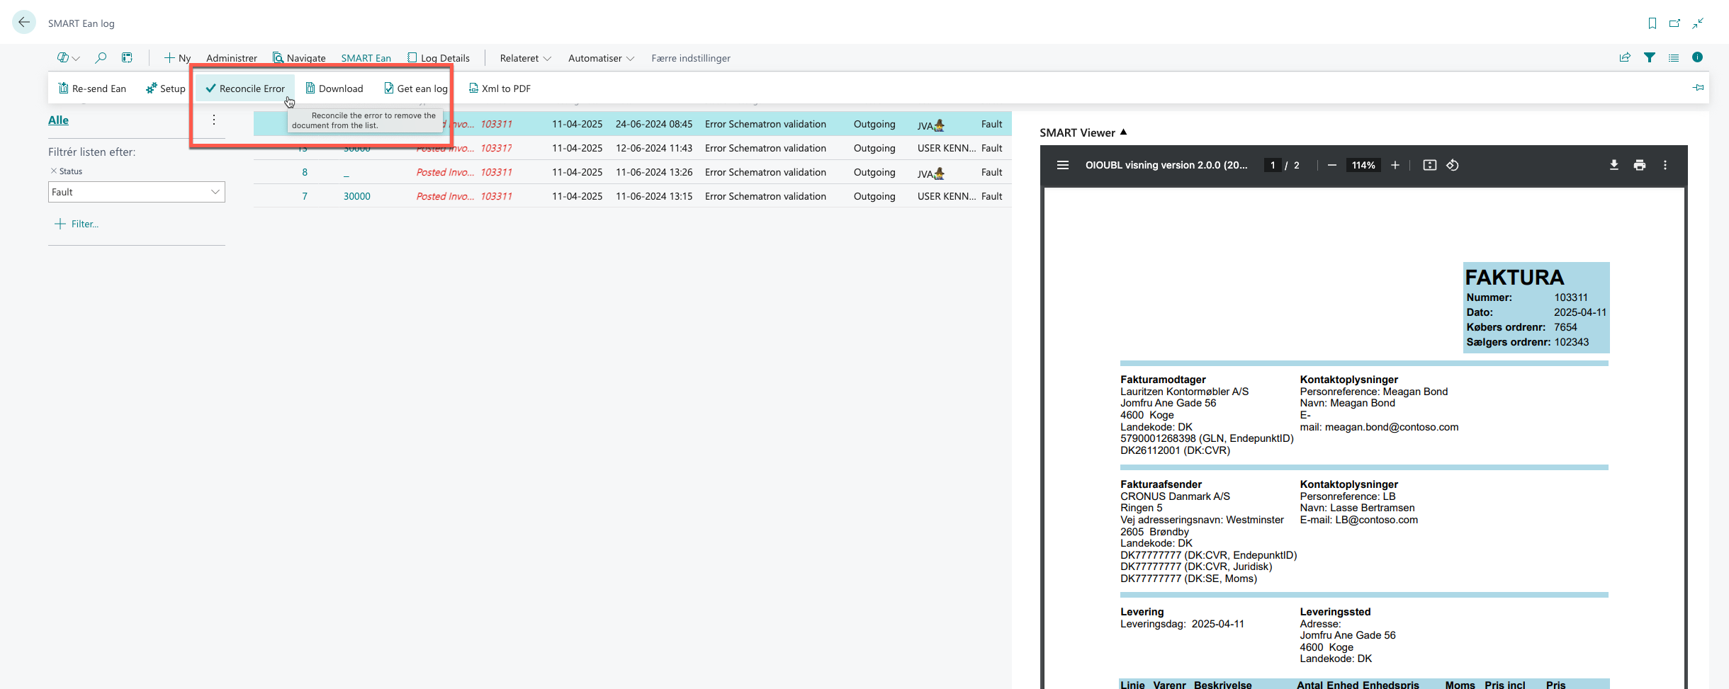Open PDF viewer sidebar hamburger menu
Image resolution: width=1729 pixels, height=689 pixels.
click(1062, 165)
